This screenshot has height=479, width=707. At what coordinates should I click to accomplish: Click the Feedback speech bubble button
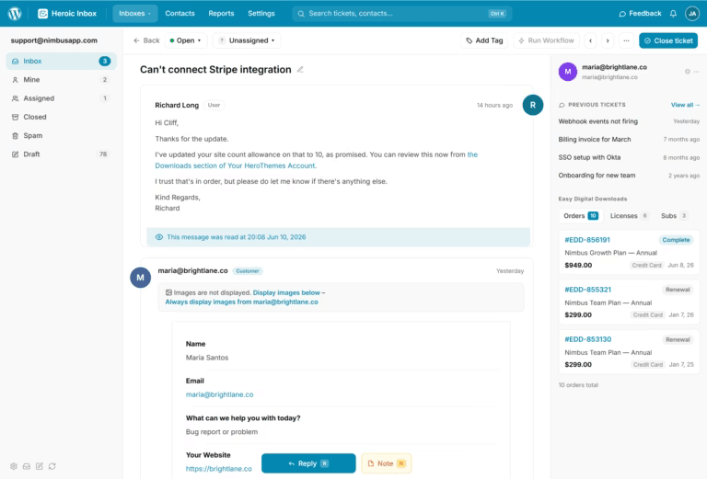[640, 14]
